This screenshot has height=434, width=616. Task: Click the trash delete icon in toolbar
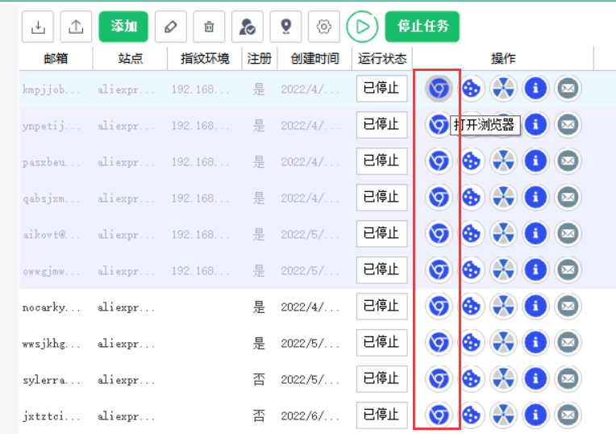tap(209, 27)
